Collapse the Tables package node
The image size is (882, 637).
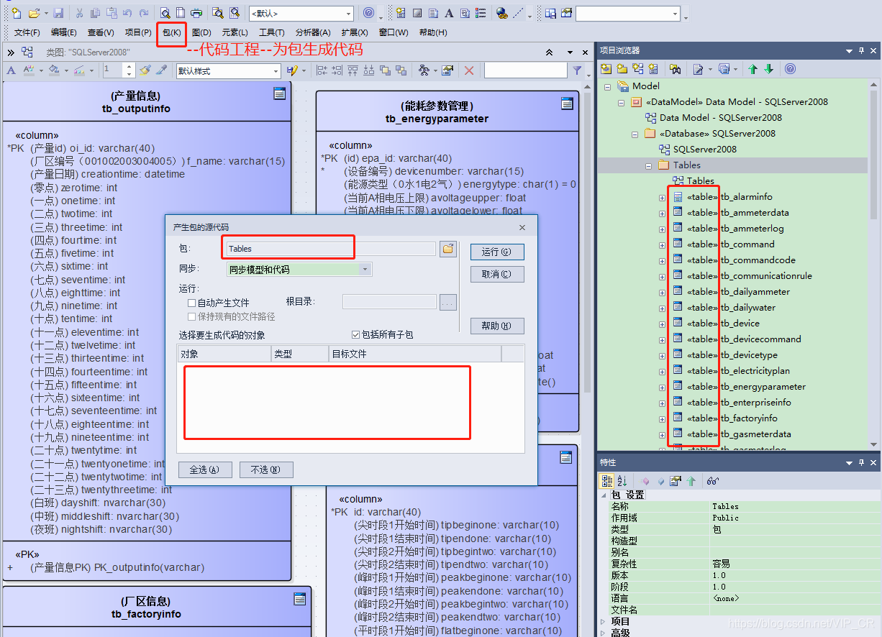click(x=649, y=165)
